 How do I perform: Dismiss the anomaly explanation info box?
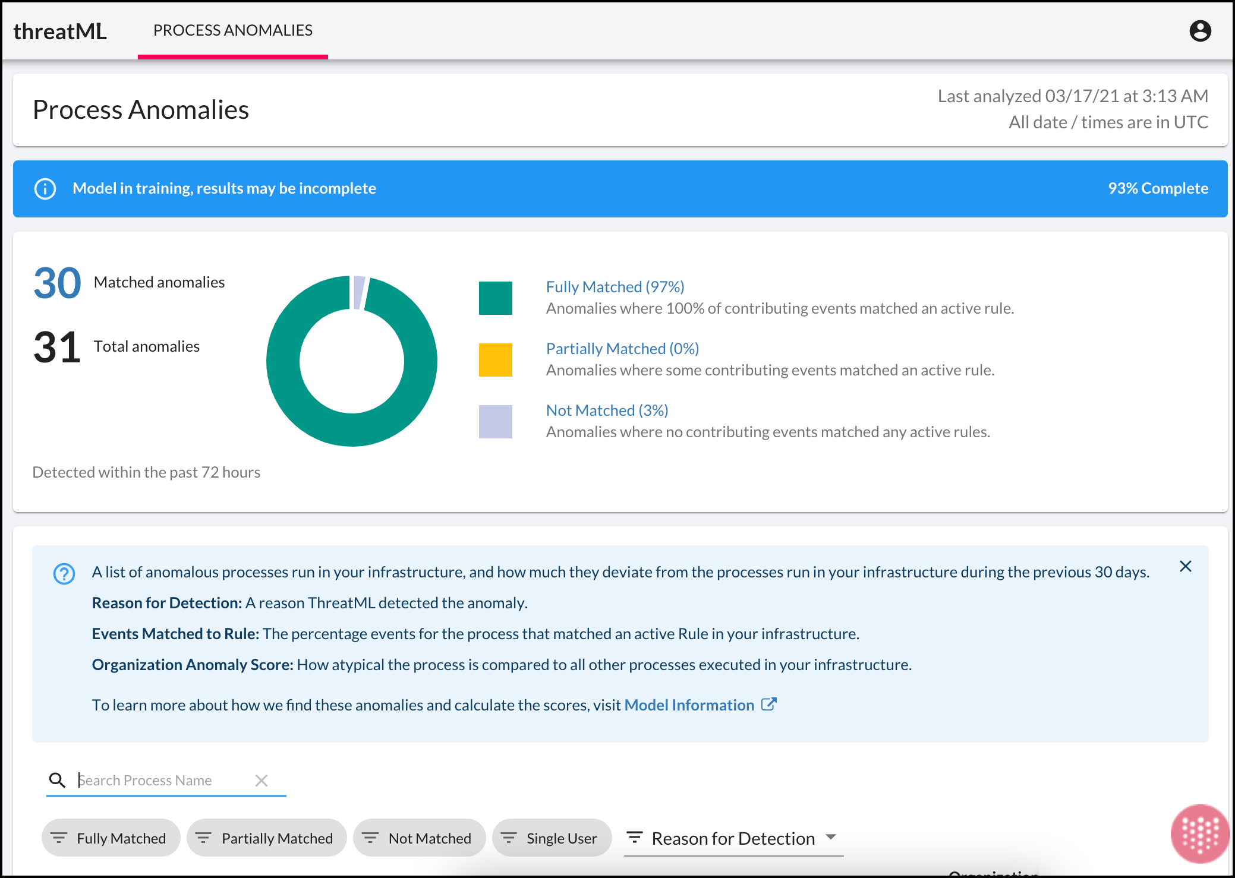click(x=1185, y=566)
